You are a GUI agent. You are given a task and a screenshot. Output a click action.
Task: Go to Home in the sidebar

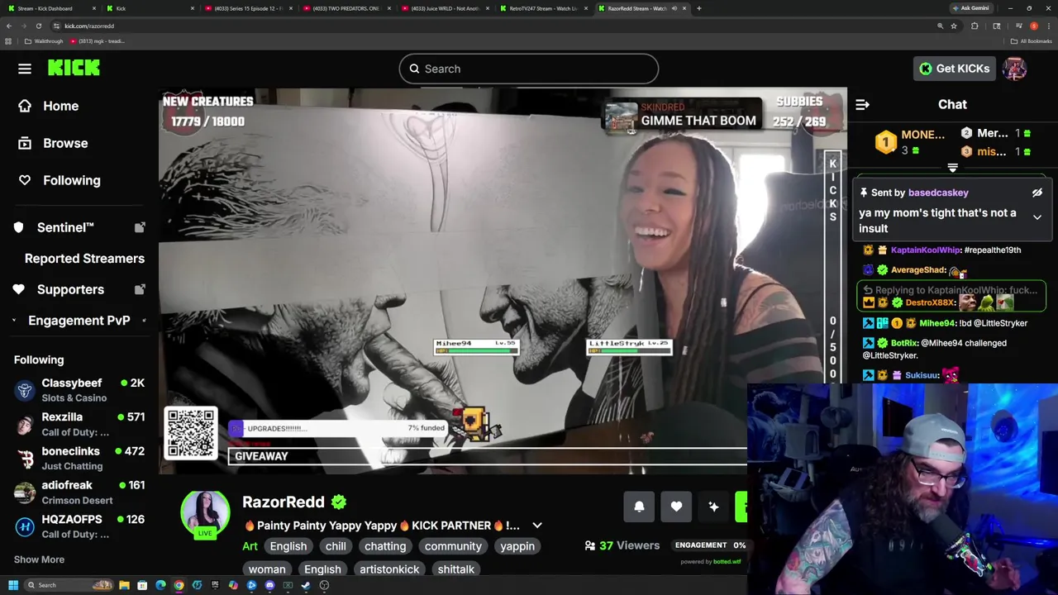coord(49,106)
